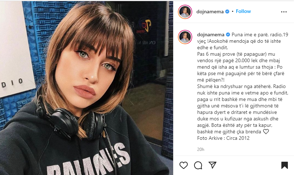The height and width of the screenshot is (175, 294).
Task: Open dojnamema profile from caption username
Action: [x=211, y=35]
